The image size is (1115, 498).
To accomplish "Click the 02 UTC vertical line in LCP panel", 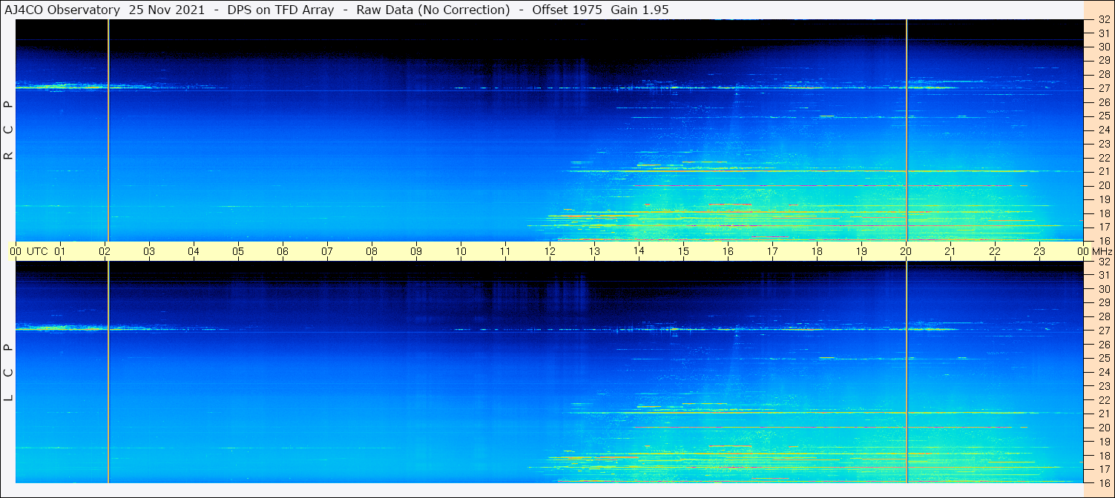I will (x=108, y=372).
